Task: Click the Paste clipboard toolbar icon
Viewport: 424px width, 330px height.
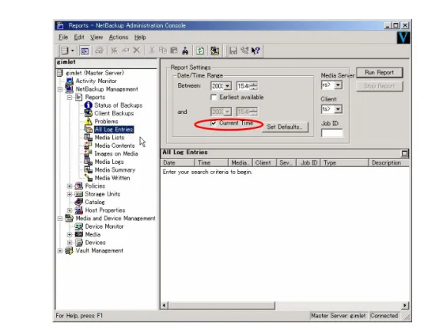Action: 173,51
